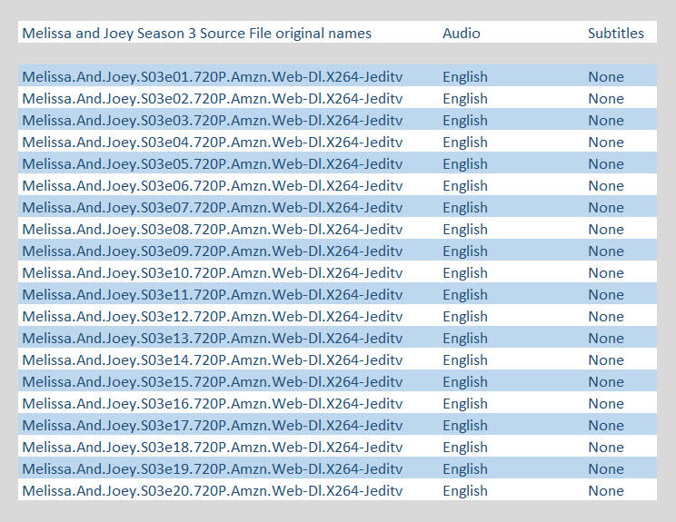Click None subtitles cell in S03e06 row
This screenshot has height=522, width=676.
(606, 186)
